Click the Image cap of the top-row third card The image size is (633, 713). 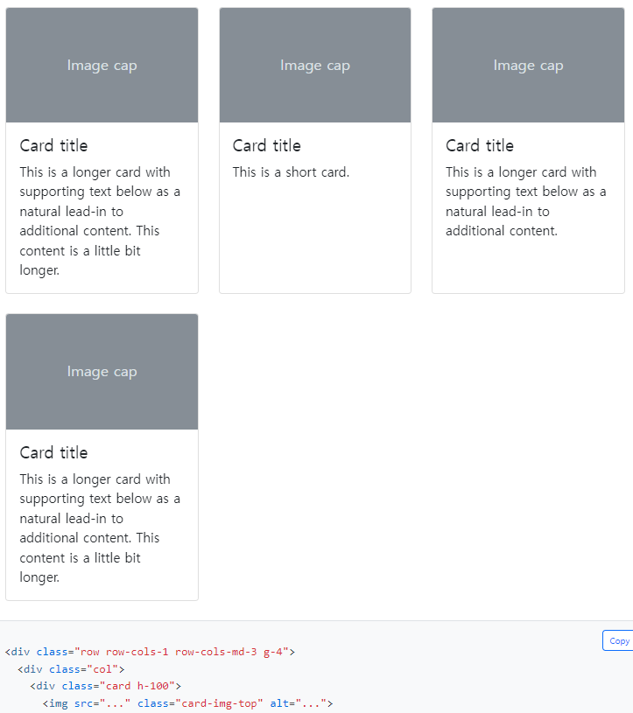528,65
